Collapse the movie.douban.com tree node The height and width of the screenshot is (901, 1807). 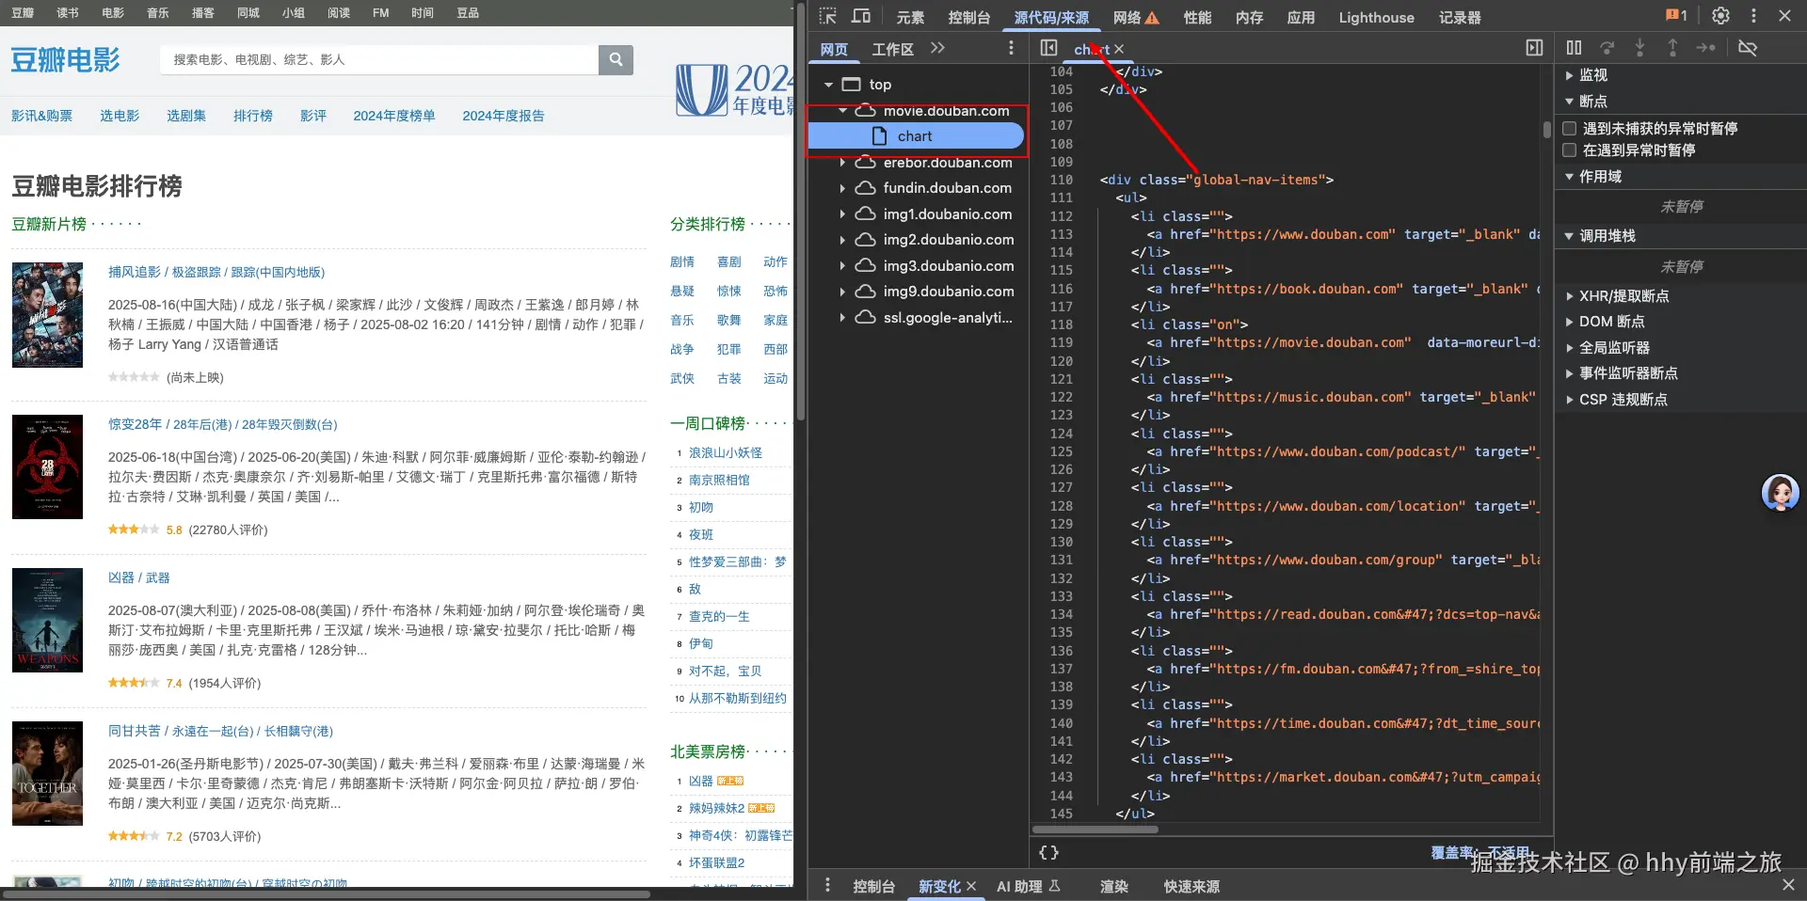(x=843, y=111)
